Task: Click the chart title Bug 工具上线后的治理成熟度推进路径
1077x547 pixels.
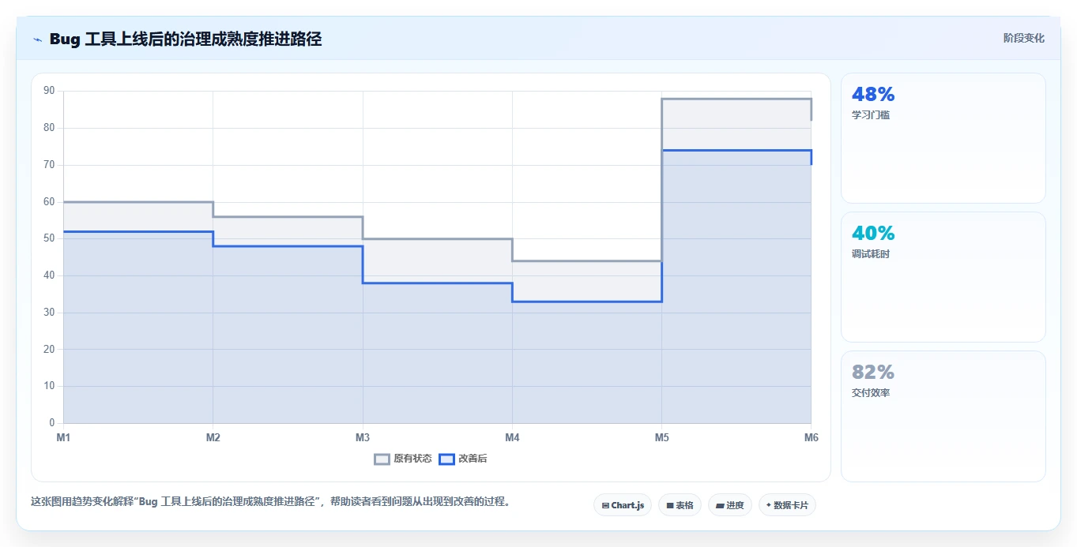Action: pyautogui.click(x=186, y=39)
